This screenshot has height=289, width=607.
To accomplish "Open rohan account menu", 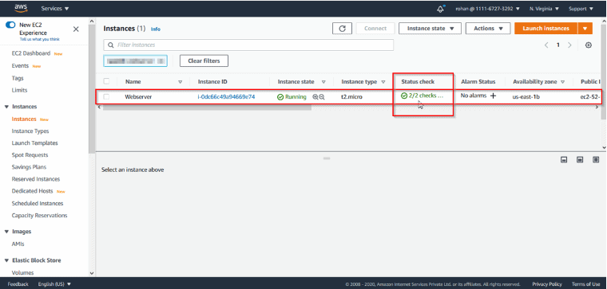I will coord(488,9).
